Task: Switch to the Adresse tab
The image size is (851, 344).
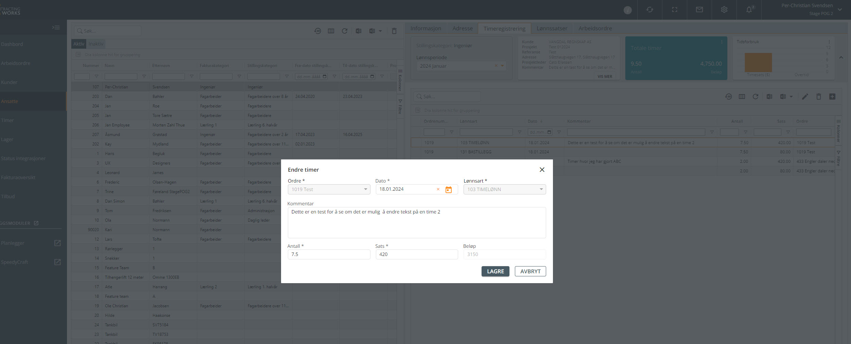Action: click(x=463, y=28)
